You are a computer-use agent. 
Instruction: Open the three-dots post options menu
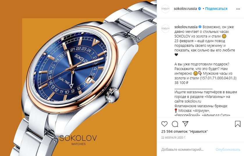tap(238, 9)
